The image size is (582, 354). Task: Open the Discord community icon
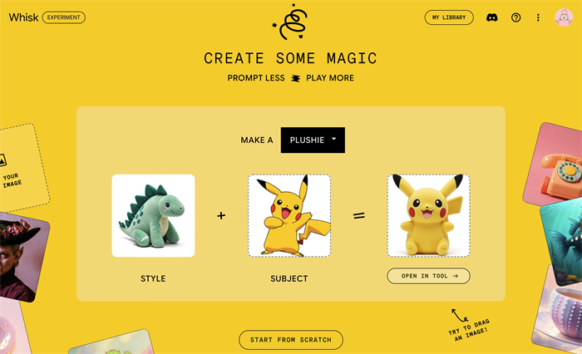coord(492,17)
